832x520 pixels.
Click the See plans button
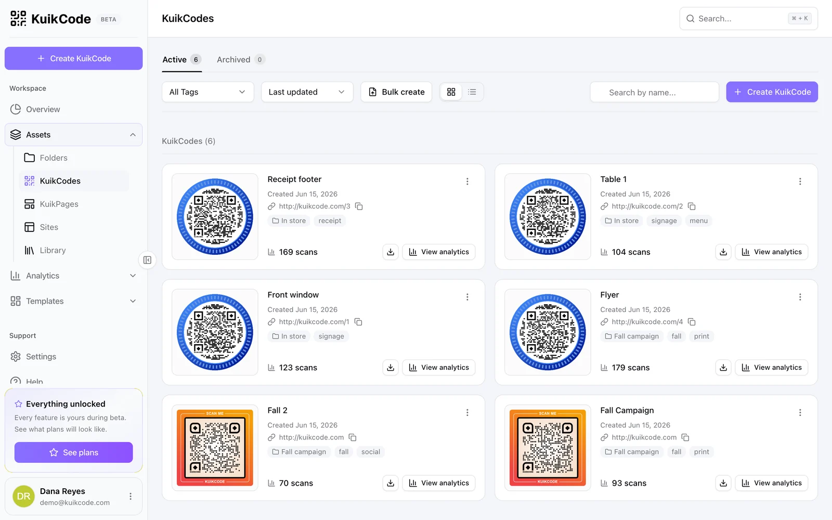pyautogui.click(x=74, y=452)
